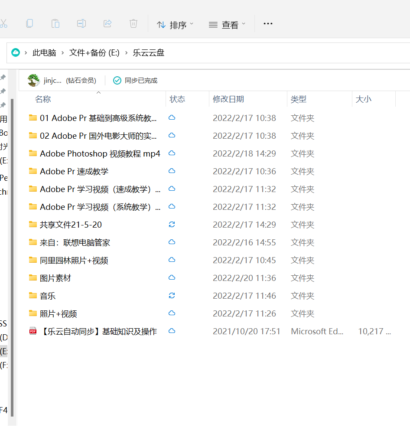This screenshot has height=437, width=410.
Task: Click syncing status icon of 共享文件21-5-20
Action: point(172,225)
